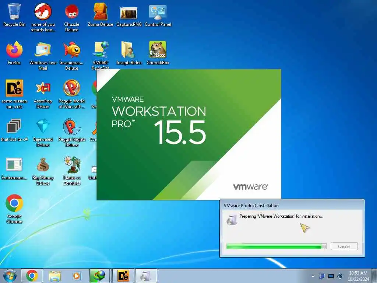The image size is (377, 283).
Task: Select the Windows Live Mail icon
Action: click(x=43, y=55)
